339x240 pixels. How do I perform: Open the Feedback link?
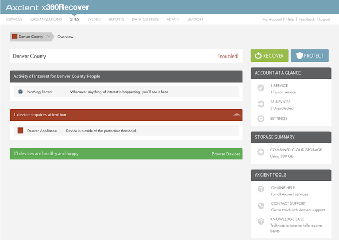pyautogui.click(x=306, y=19)
